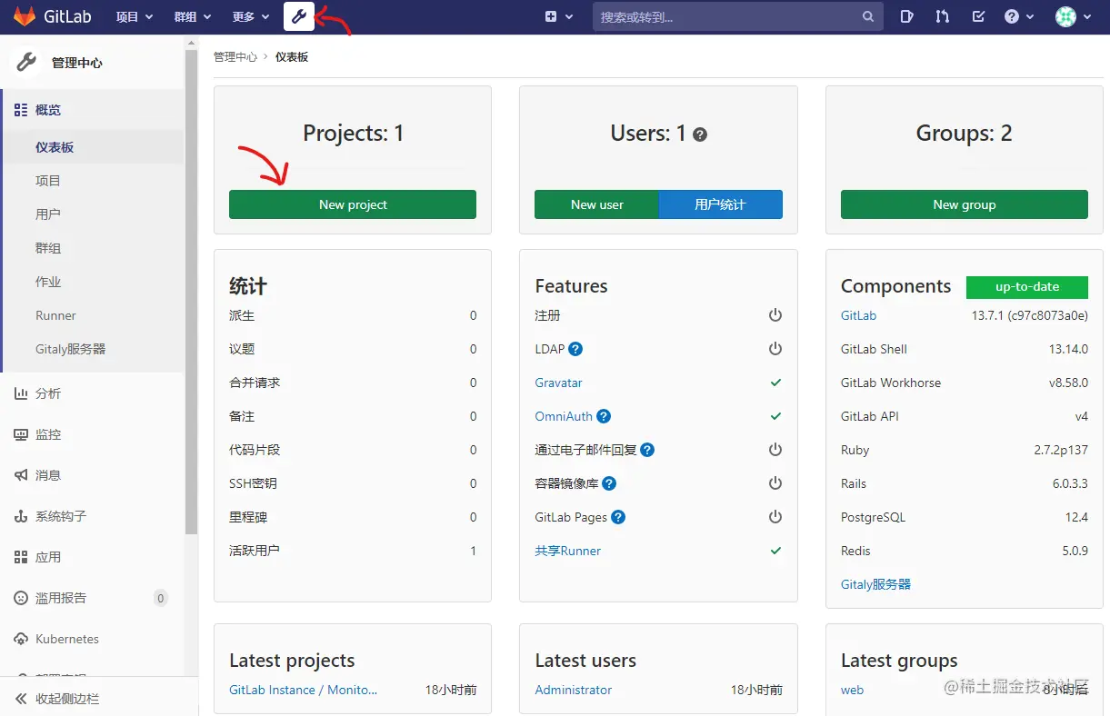Open the web group link

pos(852,690)
